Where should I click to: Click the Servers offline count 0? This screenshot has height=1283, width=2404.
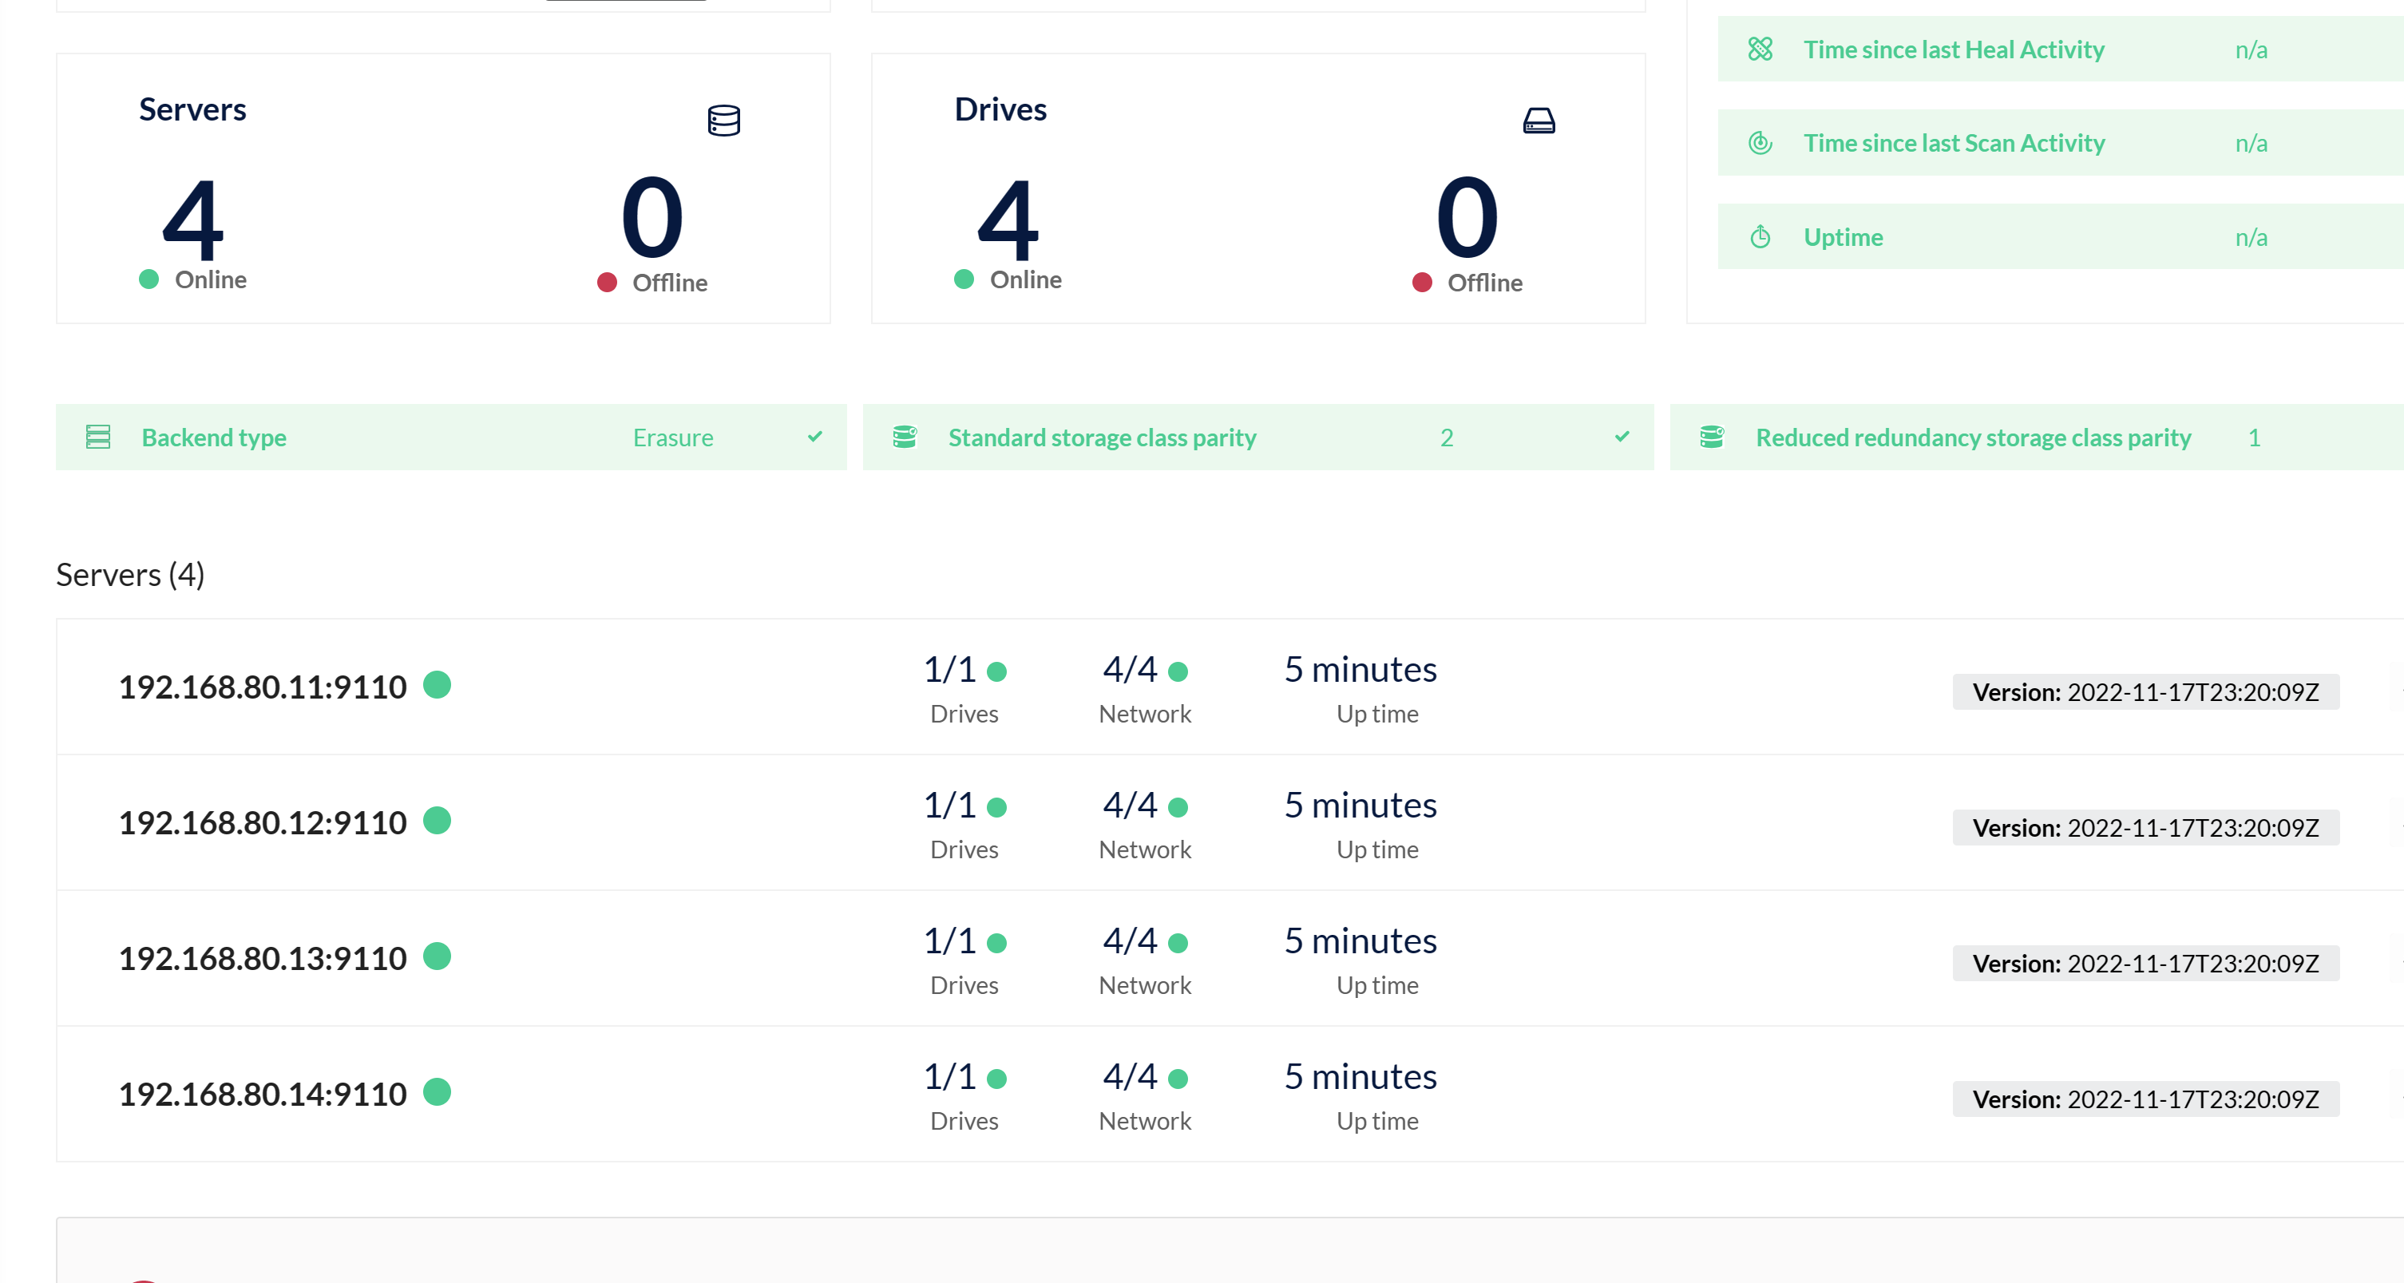pyautogui.click(x=652, y=217)
